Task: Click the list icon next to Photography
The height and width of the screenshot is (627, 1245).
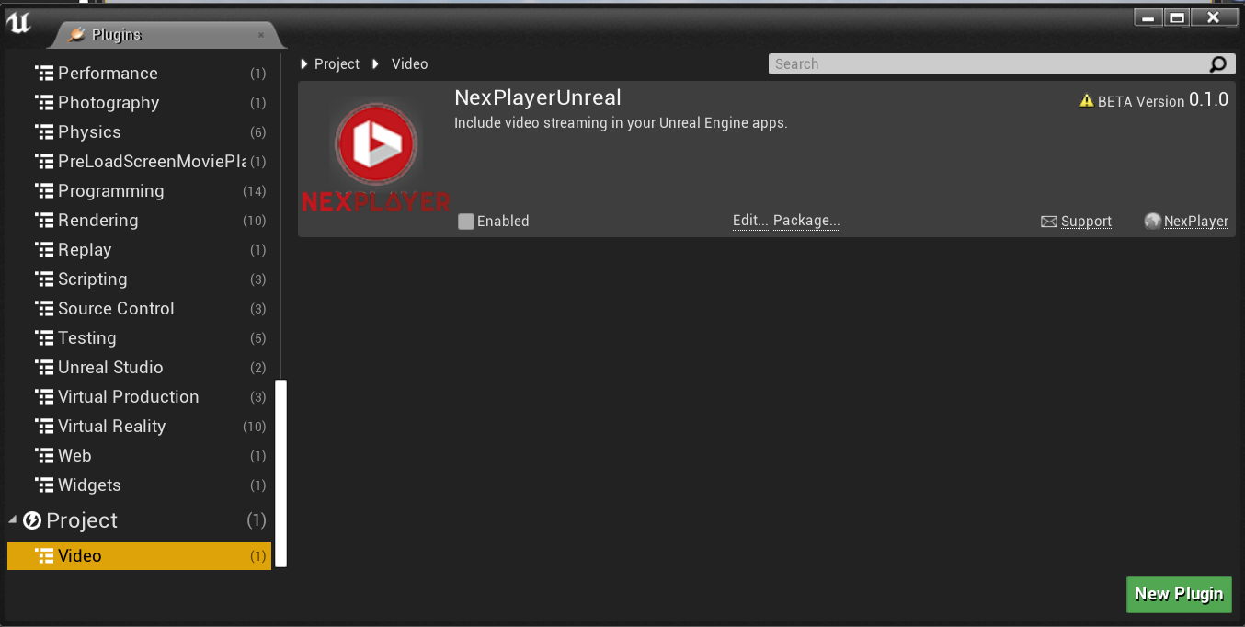Action: coord(44,103)
